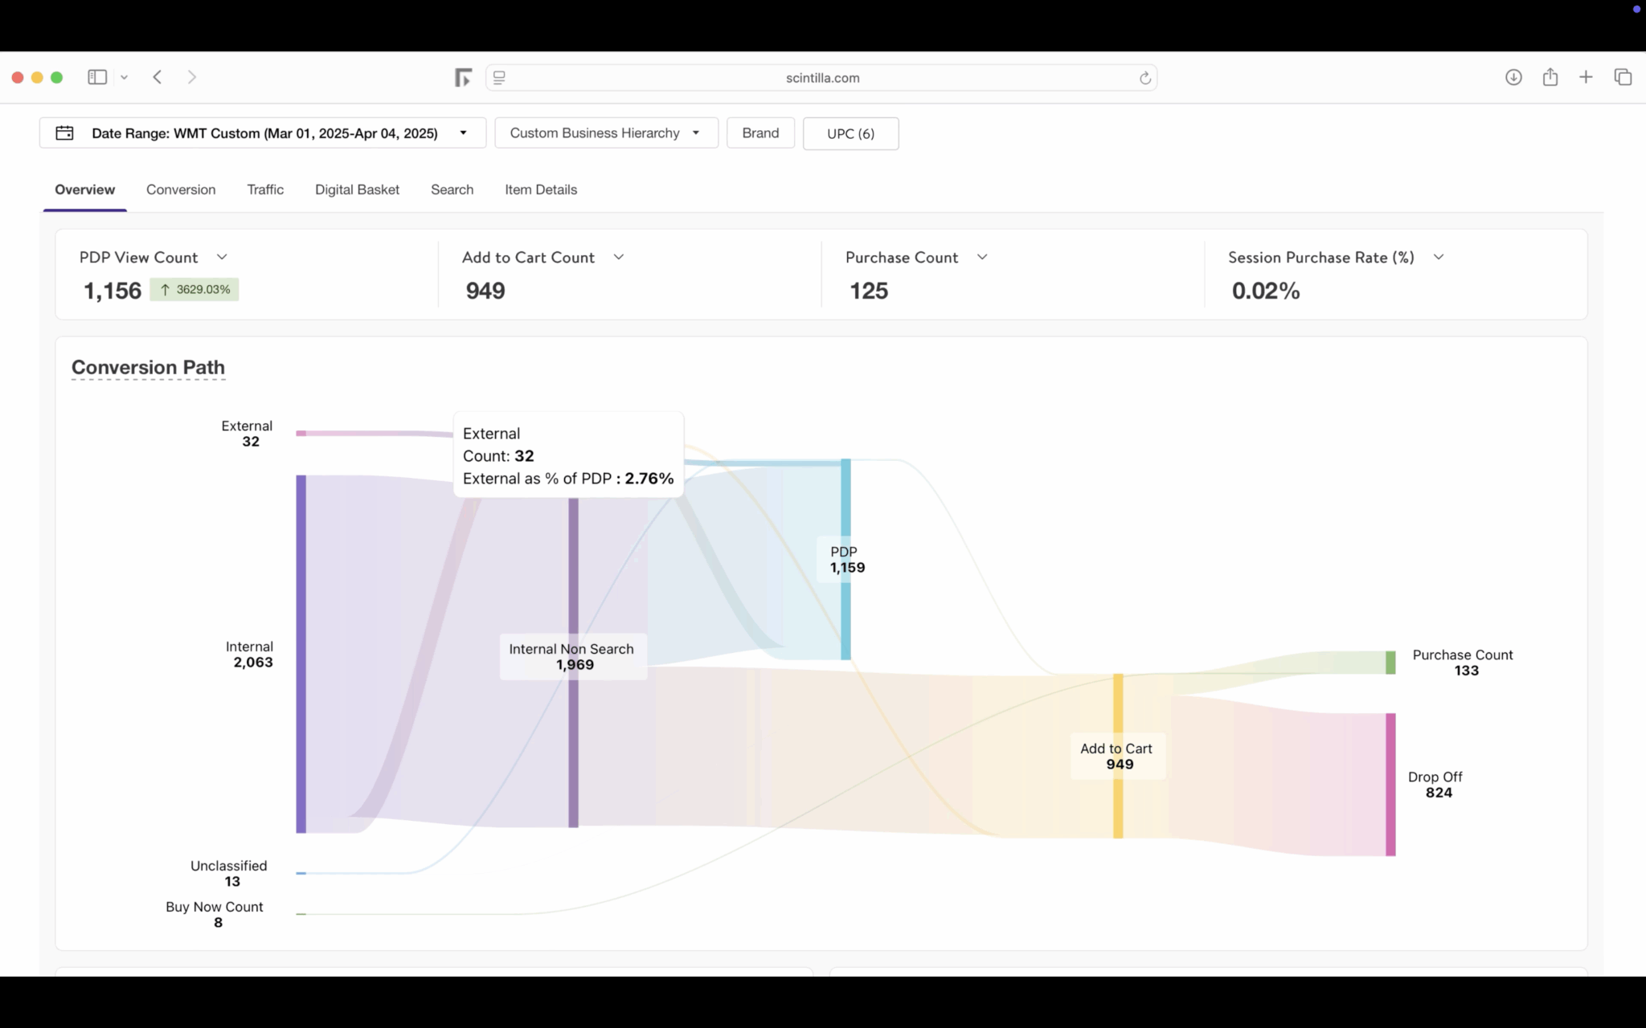This screenshot has width=1646, height=1028.
Task: Open the page reader icon in address bar
Action: pyautogui.click(x=499, y=78)
